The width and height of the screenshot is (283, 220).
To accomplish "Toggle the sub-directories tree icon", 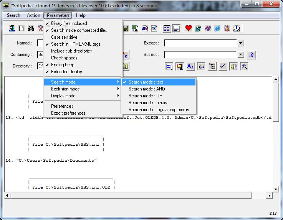I will click(x=212, y=66).
